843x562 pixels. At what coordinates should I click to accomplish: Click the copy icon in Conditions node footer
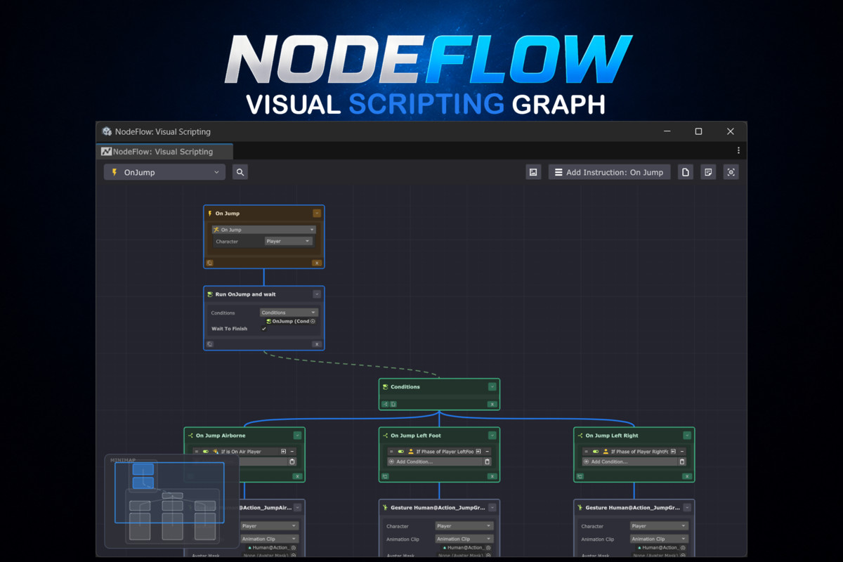pos(393,405)
